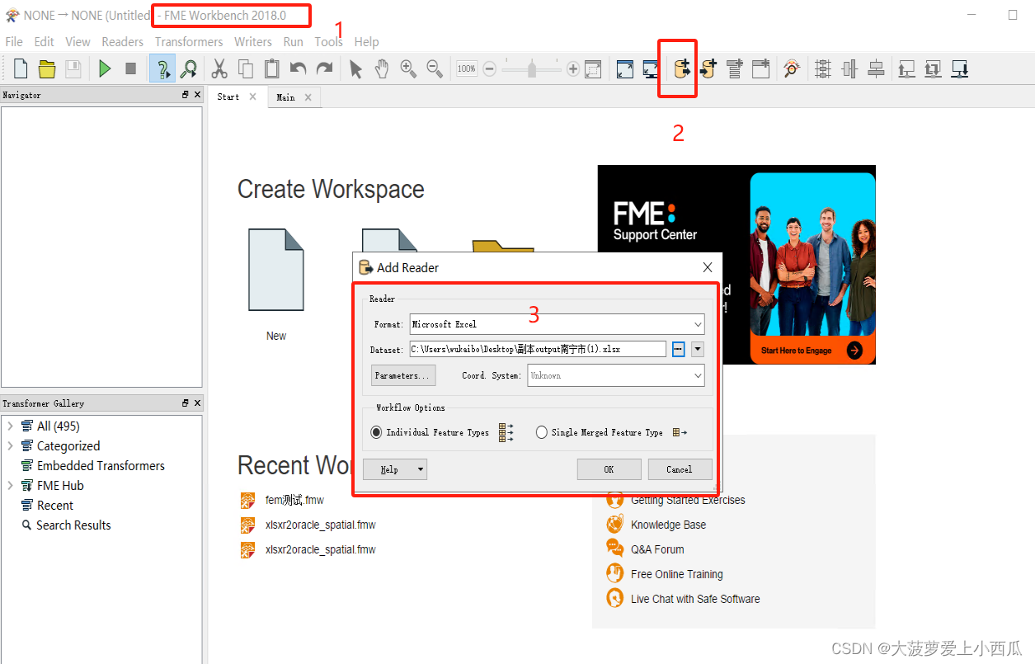The height and width of the screenshot is (664, 1035).
Task: Click the Add Reader toolbar icon
Action: 678,68
